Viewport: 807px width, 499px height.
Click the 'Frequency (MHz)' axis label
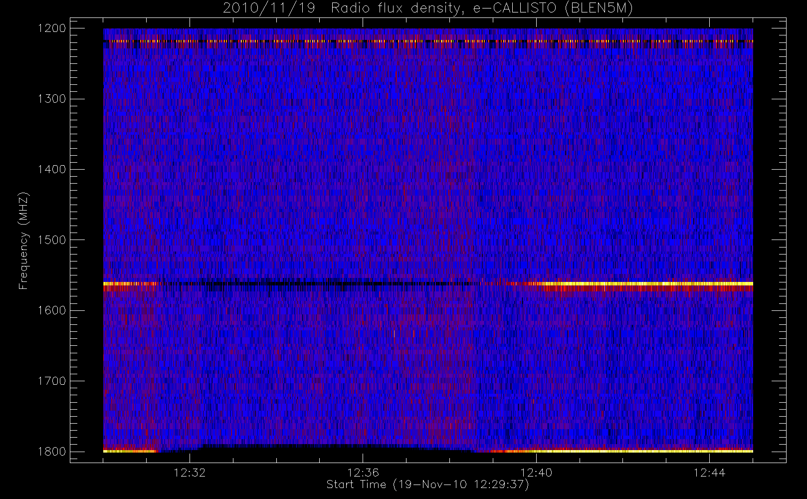[x=23, y=241]
